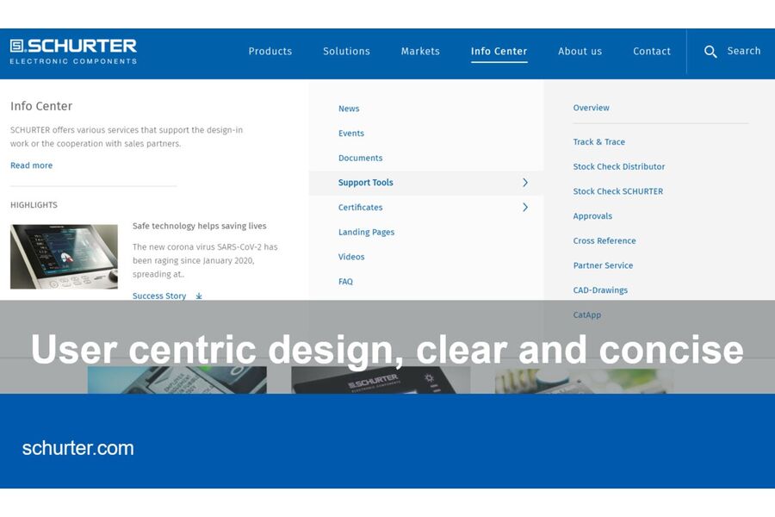775x517 pixels.
Task: Open the Markets menu
Action: 420,51
